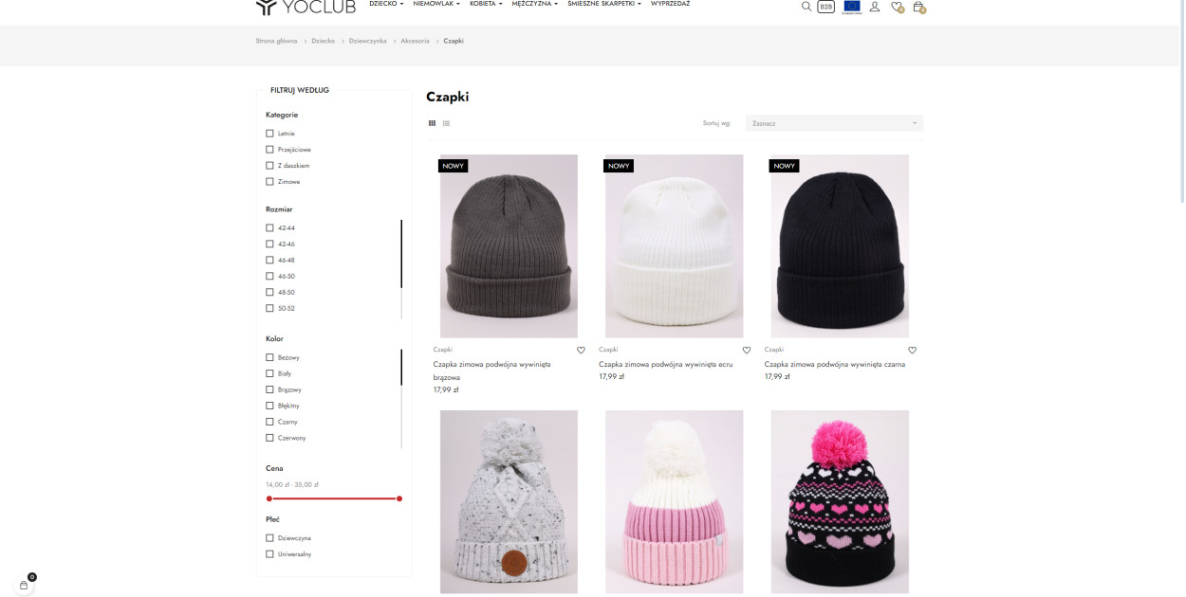Check the Biały color filter
The image size is (1186, 597).
269,374
